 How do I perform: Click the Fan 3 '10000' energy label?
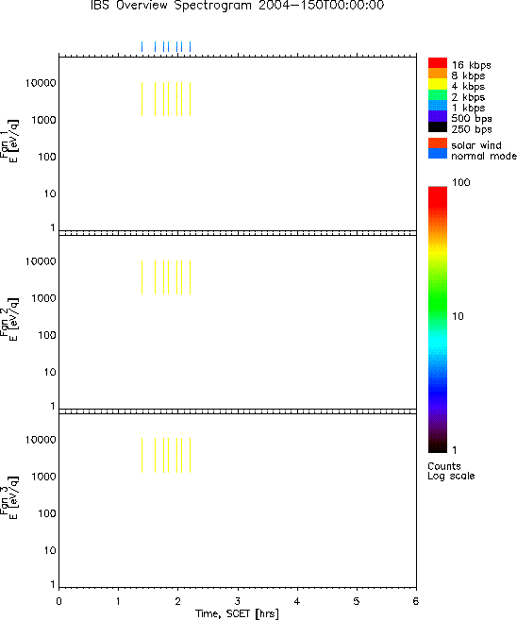point(41,440)
